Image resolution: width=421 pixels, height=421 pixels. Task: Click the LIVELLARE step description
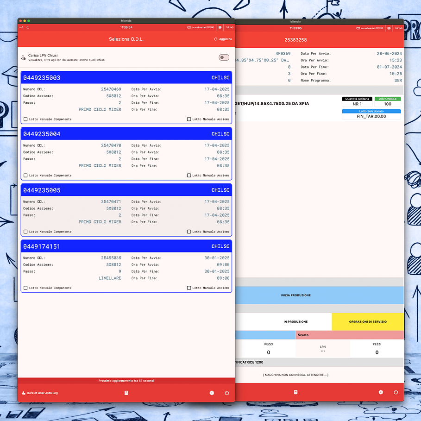[110, 278]
